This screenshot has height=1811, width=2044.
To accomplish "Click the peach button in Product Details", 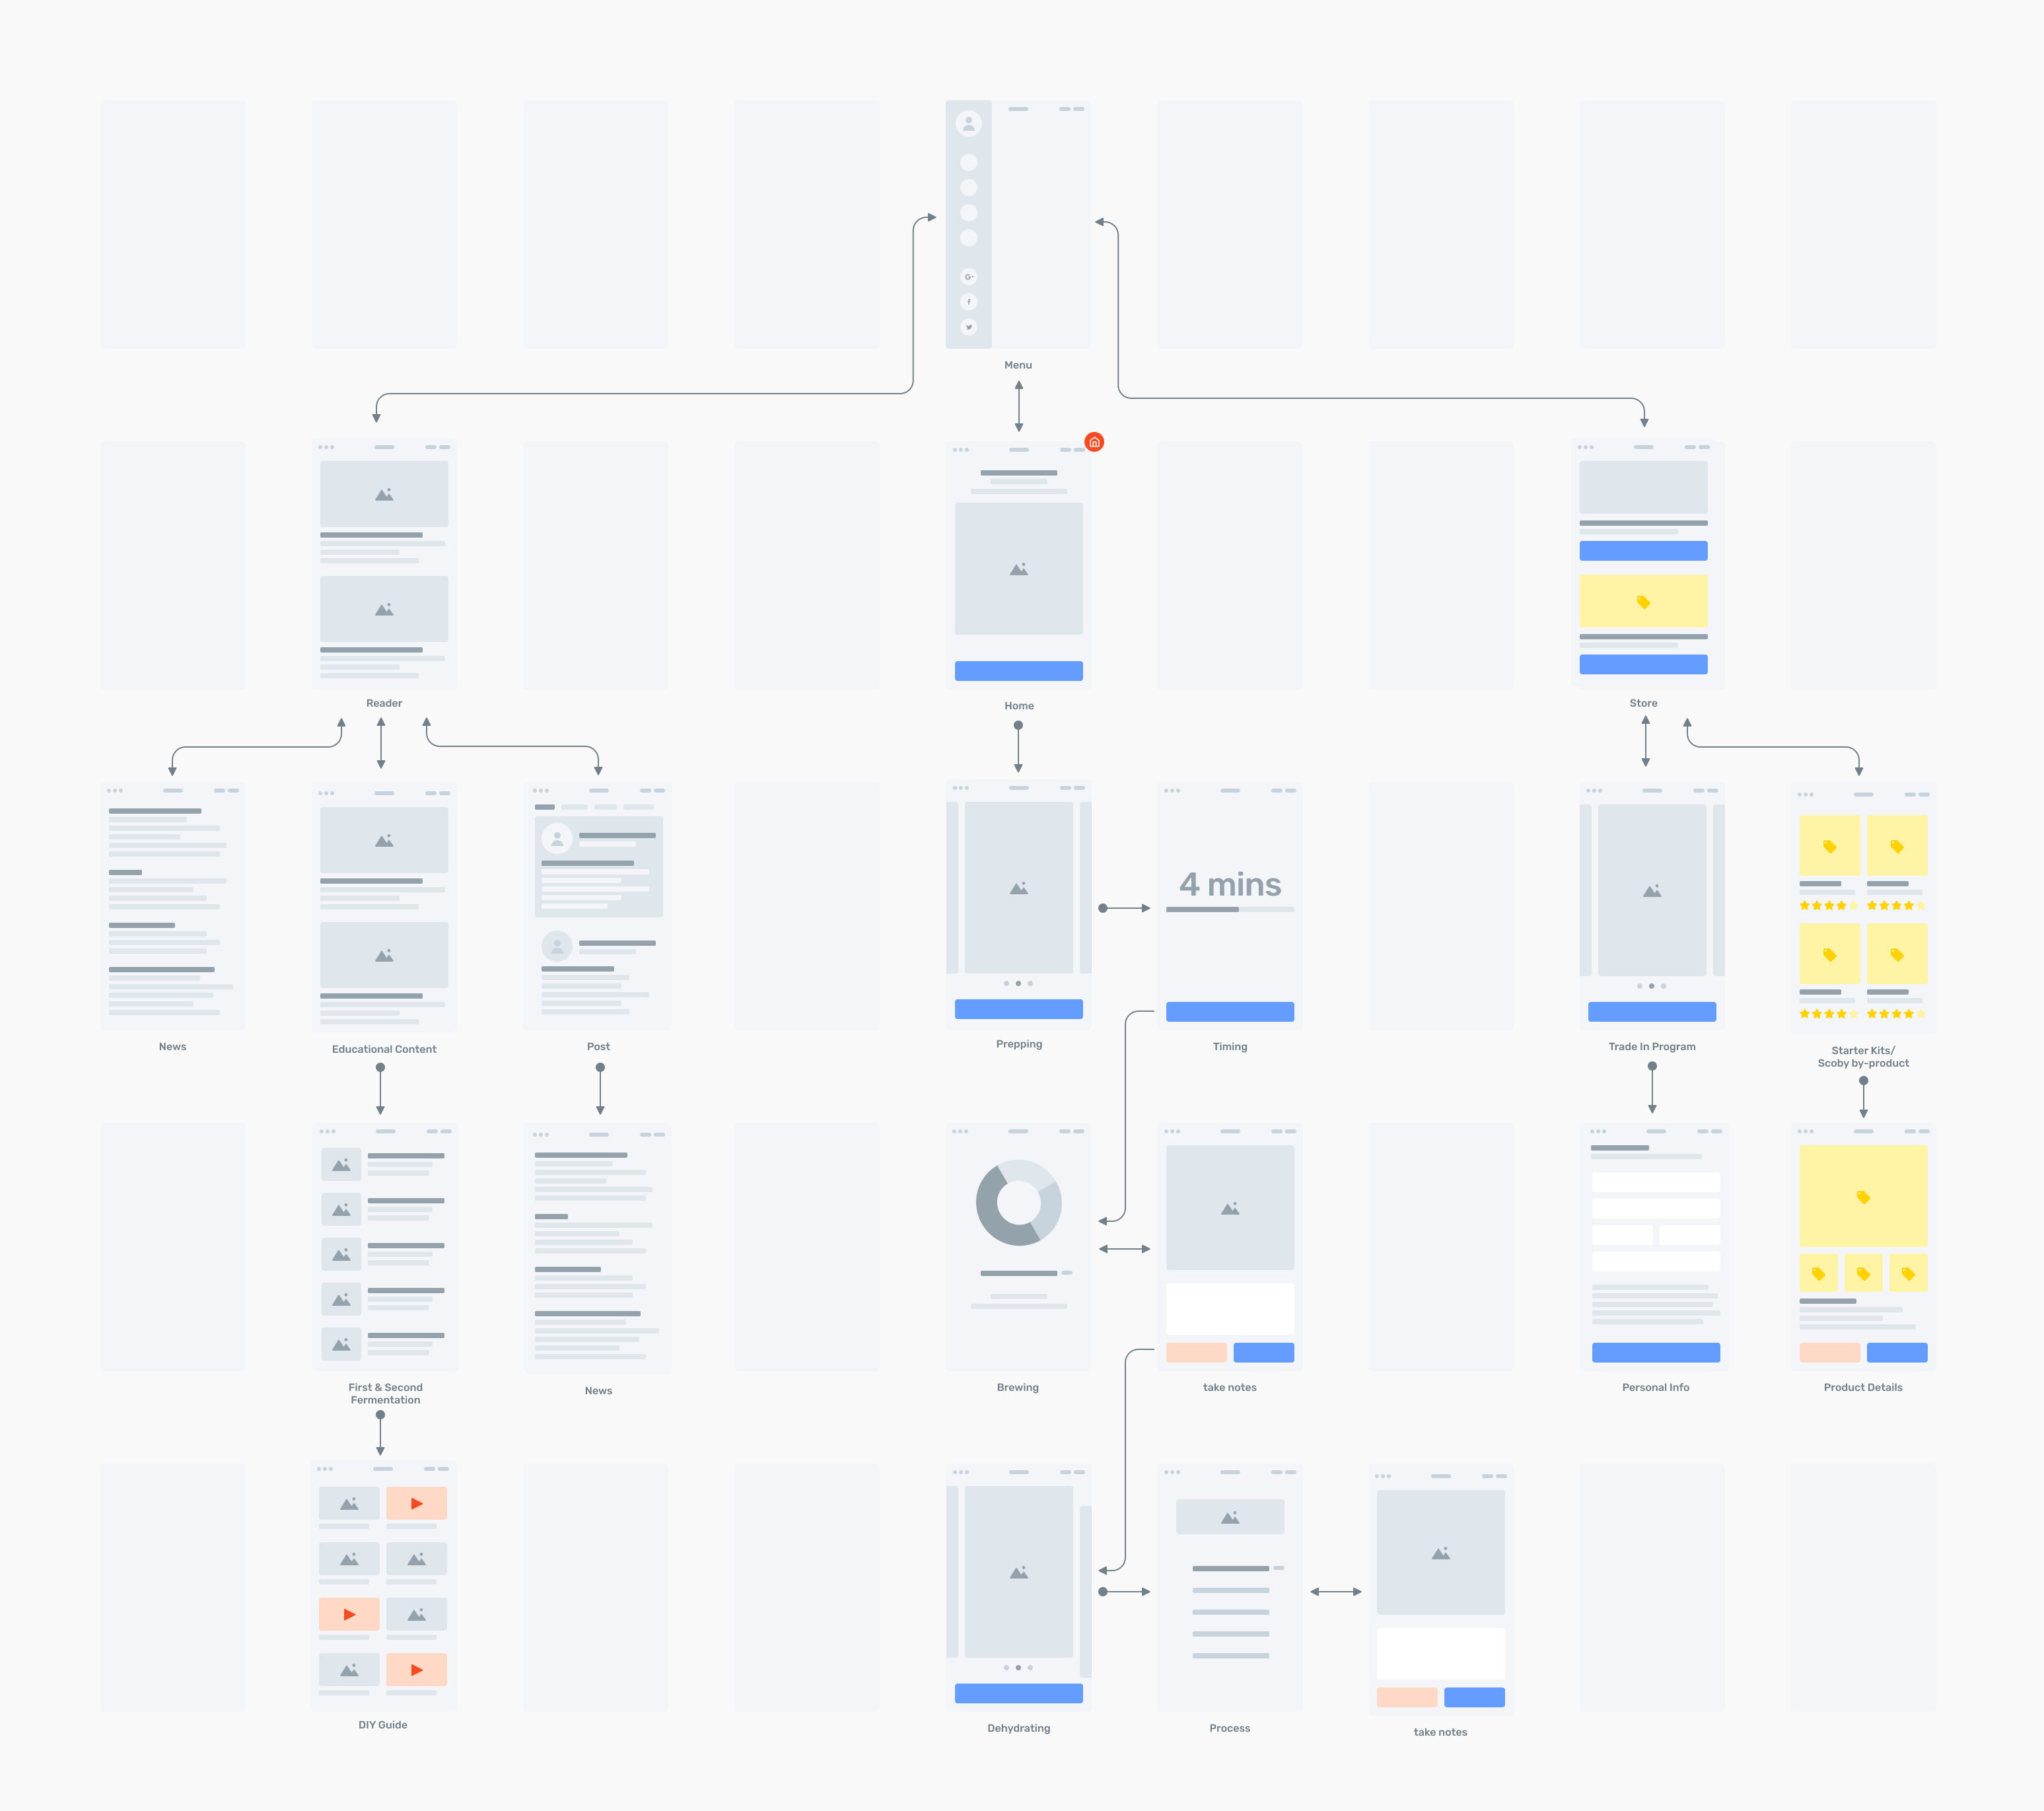I will click(1829, 1352).
